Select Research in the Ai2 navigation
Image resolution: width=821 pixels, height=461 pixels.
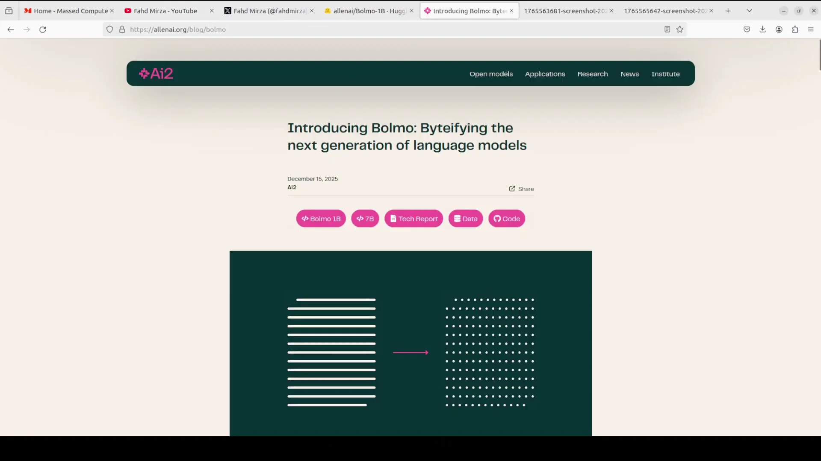point(592,74)
